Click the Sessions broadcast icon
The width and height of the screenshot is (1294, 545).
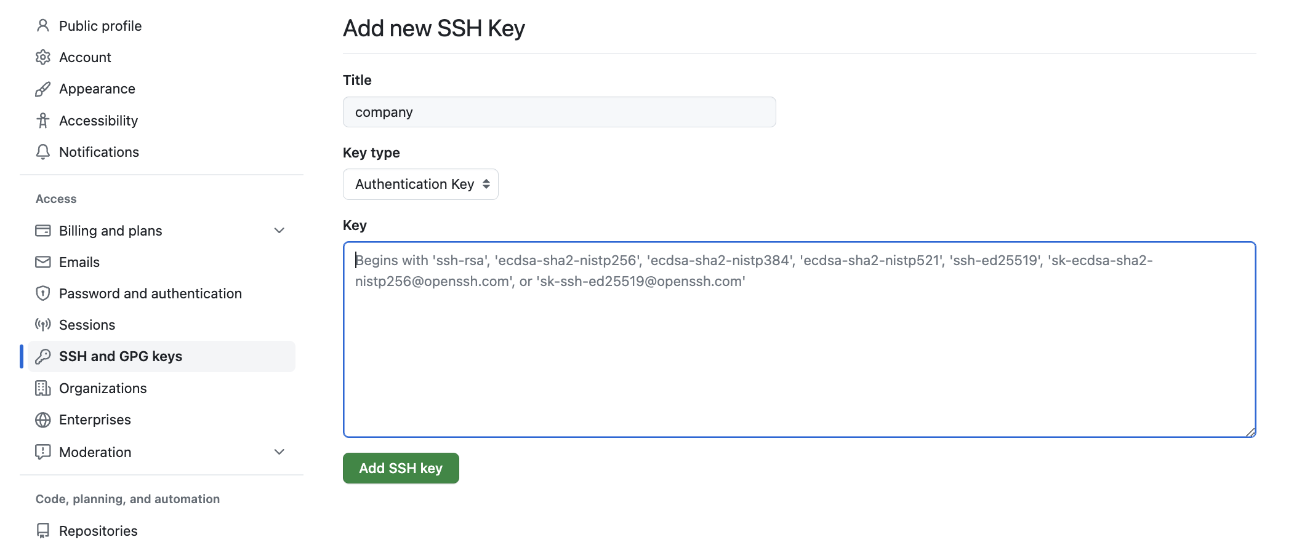pos(42,325)
